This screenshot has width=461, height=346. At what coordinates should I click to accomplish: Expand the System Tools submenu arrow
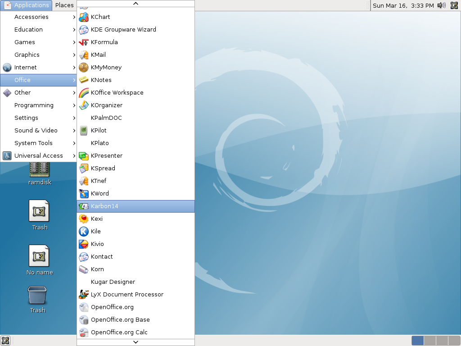click(74, 143)
